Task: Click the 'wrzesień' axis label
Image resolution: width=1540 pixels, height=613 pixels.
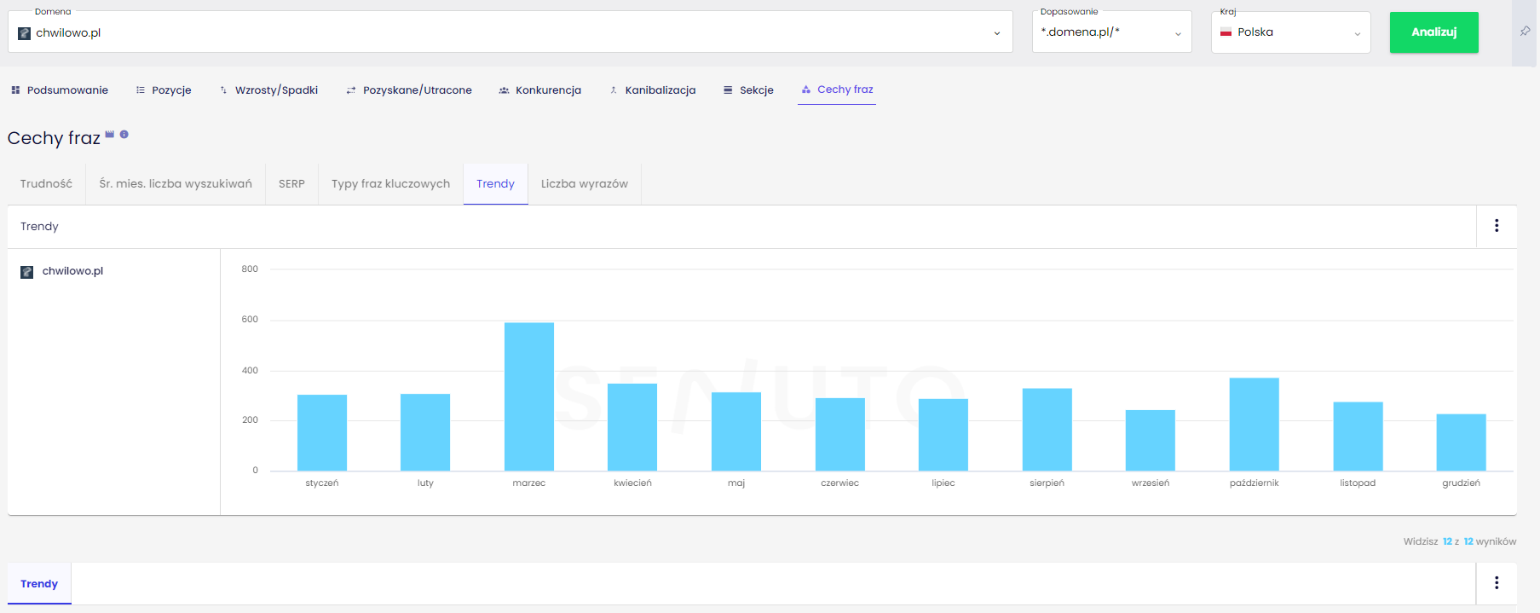Action: pos(1151,483)
